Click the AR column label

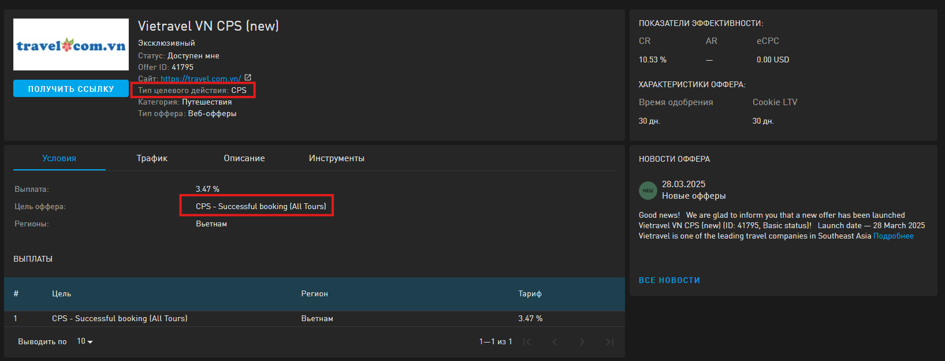tap(712, 41)
